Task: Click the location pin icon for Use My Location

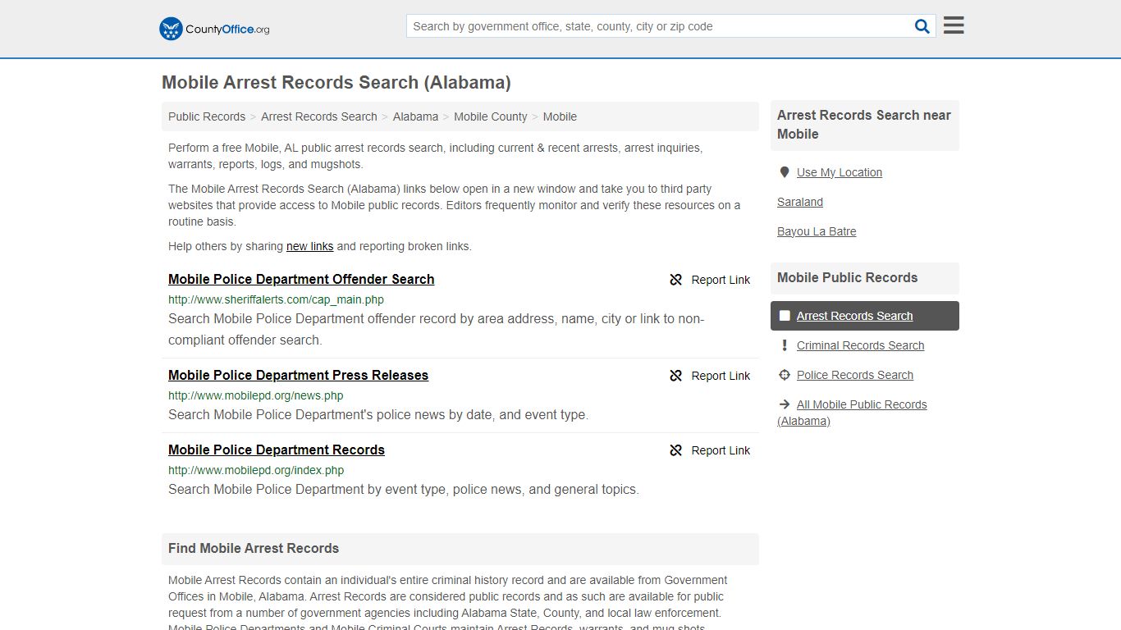Action: [785, 172]
